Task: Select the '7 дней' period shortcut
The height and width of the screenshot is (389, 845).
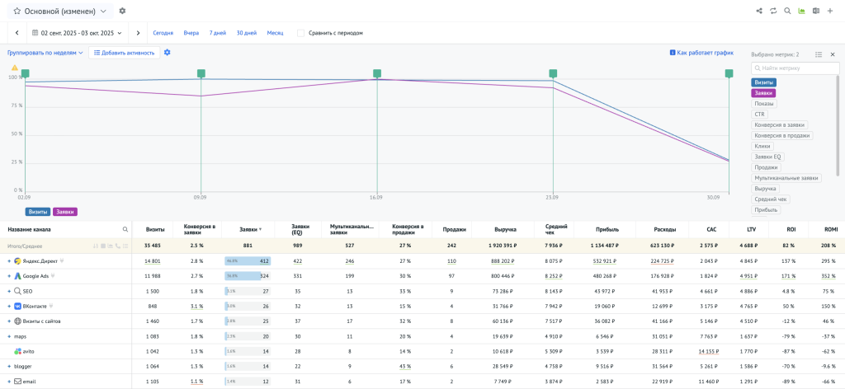Action: pos(217,33)
